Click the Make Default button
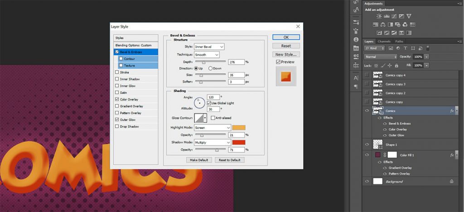This screenshot has height=212, width=464. (x=198, y=160)
